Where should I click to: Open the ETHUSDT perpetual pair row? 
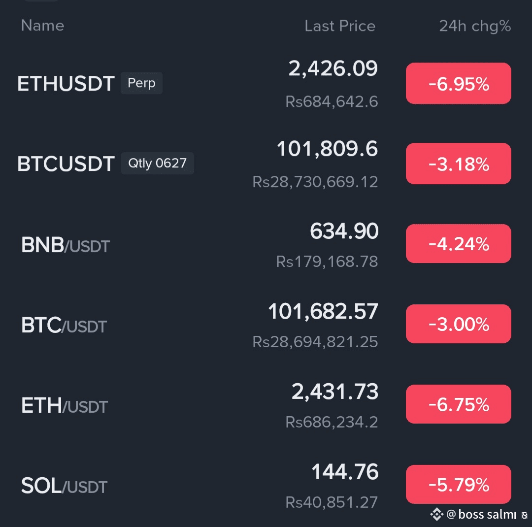66,84
